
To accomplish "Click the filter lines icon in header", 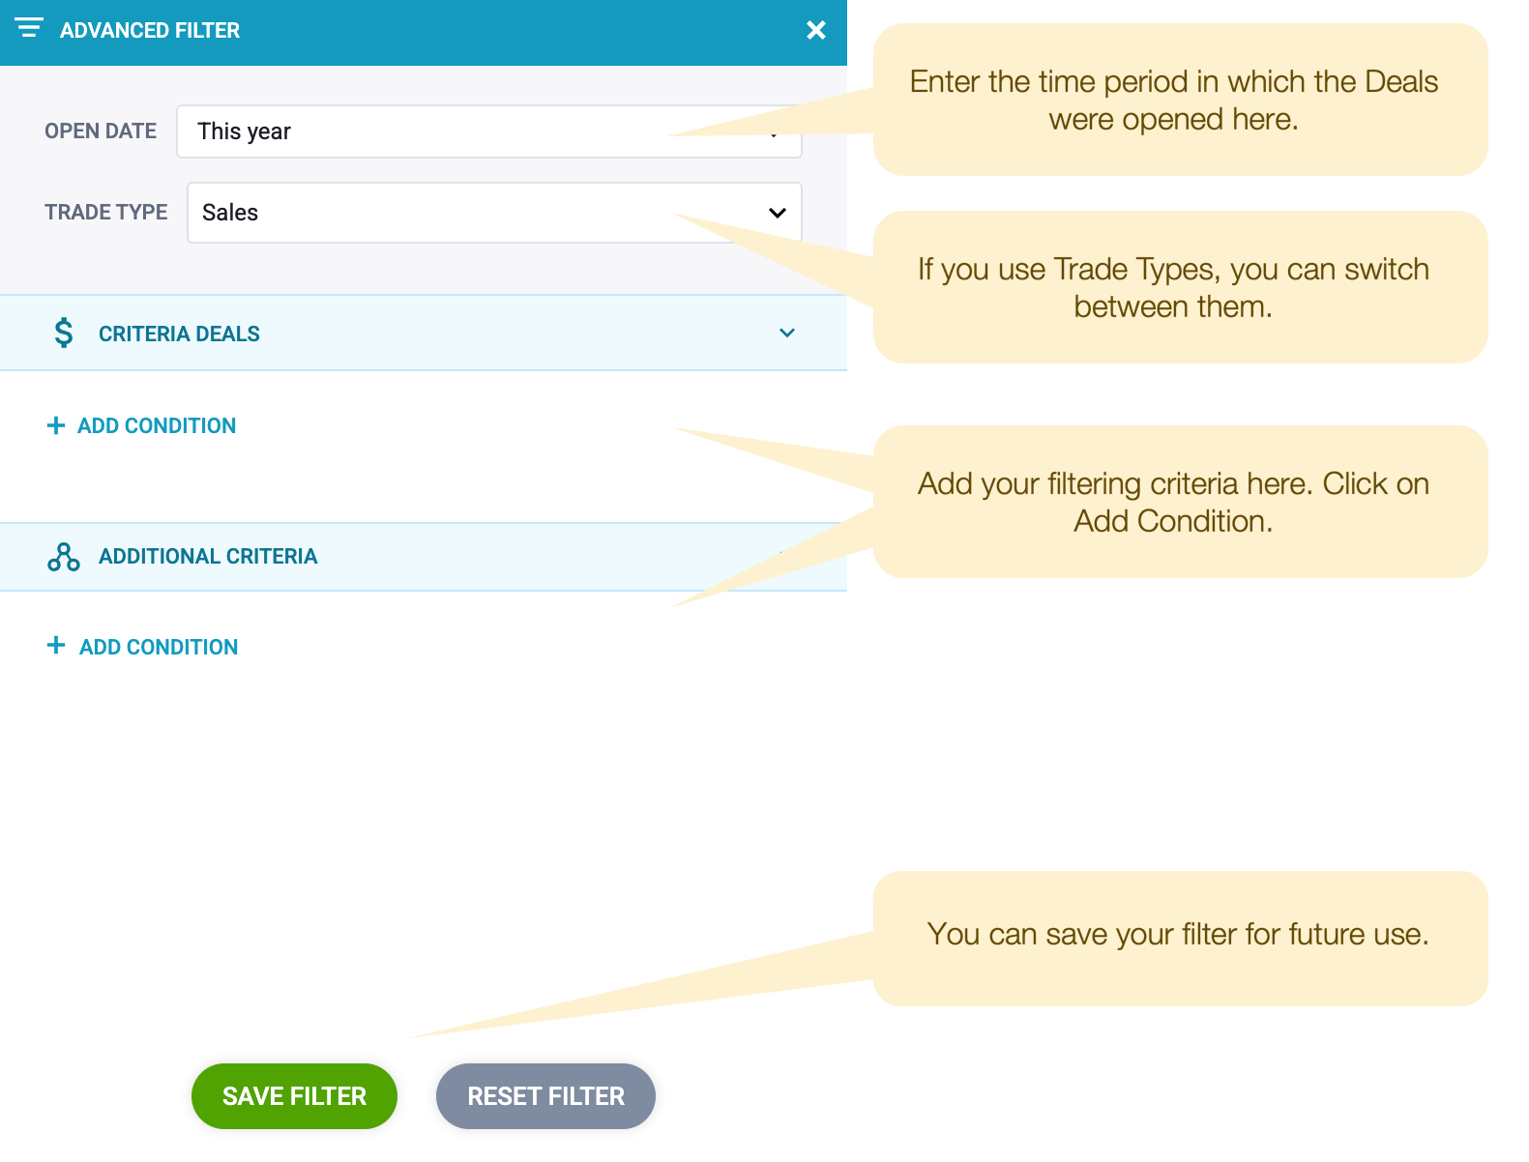I will (x=29, y=28).
